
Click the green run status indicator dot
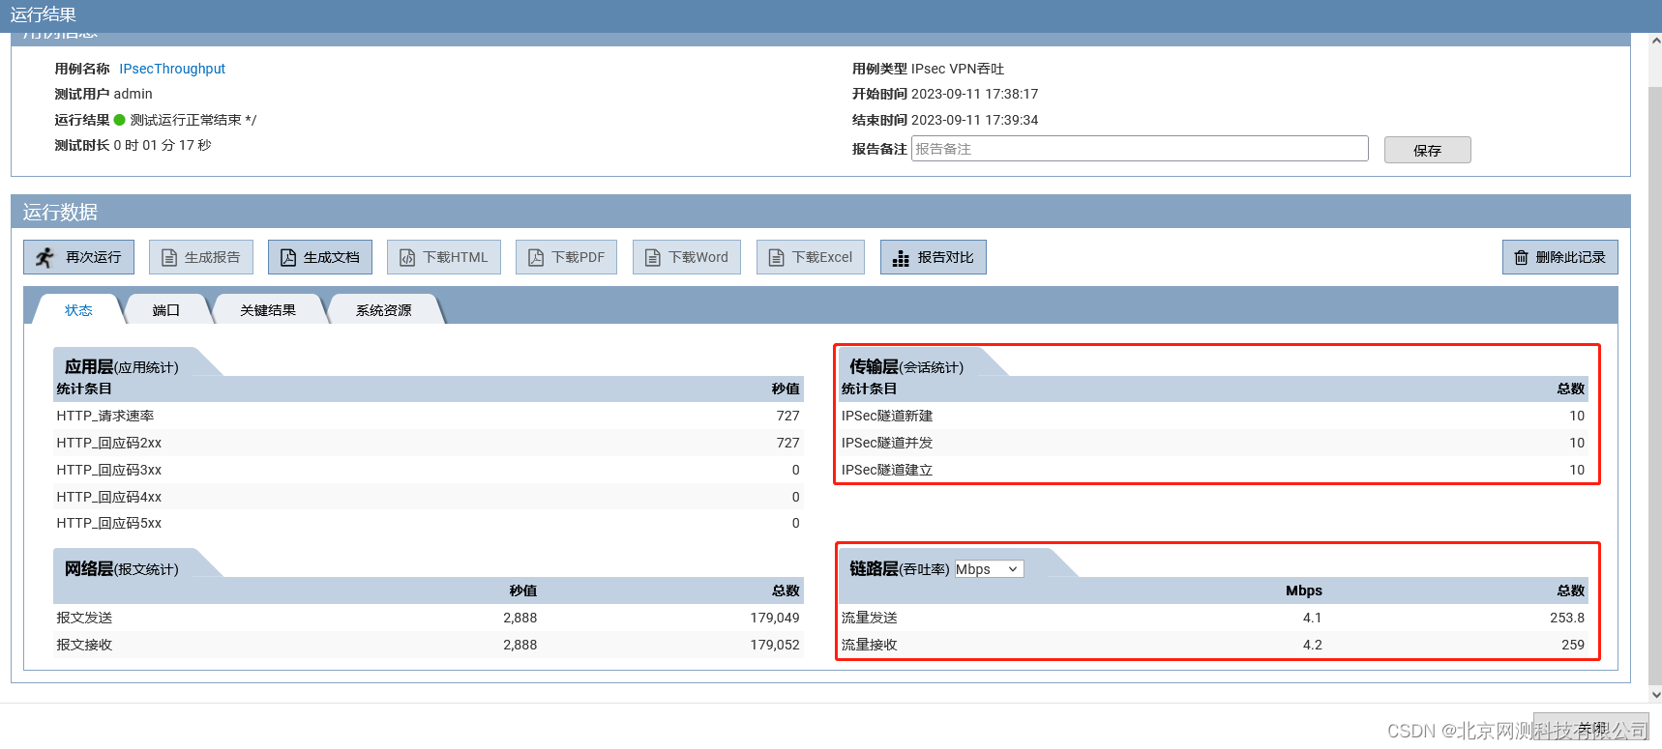coord(120,120)
